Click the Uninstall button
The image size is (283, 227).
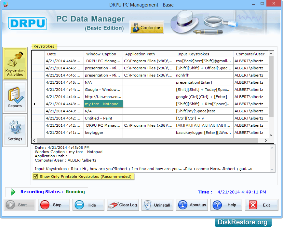(x=157, y=205)
